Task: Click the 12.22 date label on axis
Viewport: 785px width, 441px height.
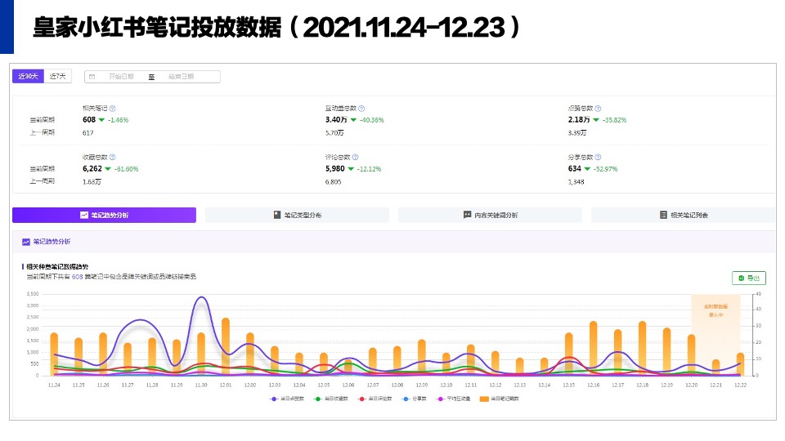Action: [741, 385]
